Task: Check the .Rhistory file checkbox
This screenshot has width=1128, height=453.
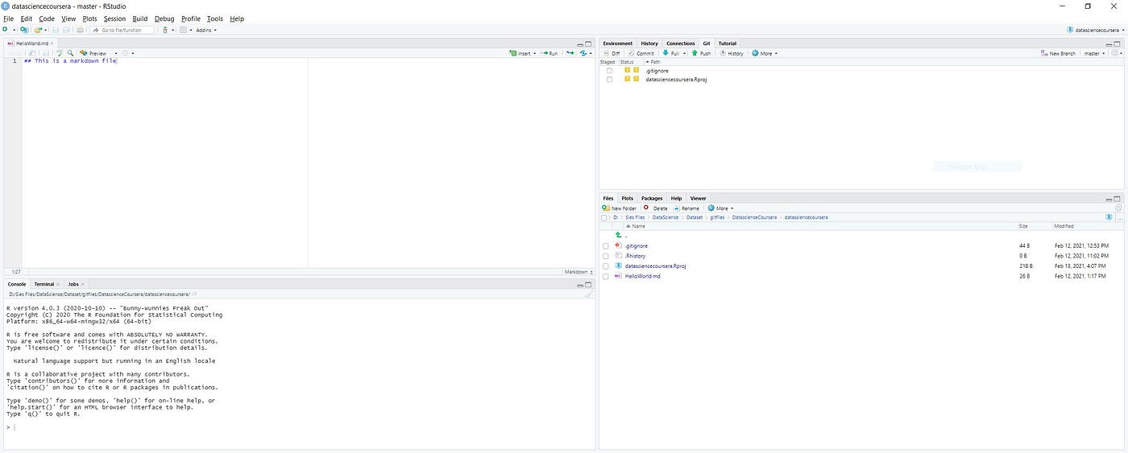Action: coord(605,256)
